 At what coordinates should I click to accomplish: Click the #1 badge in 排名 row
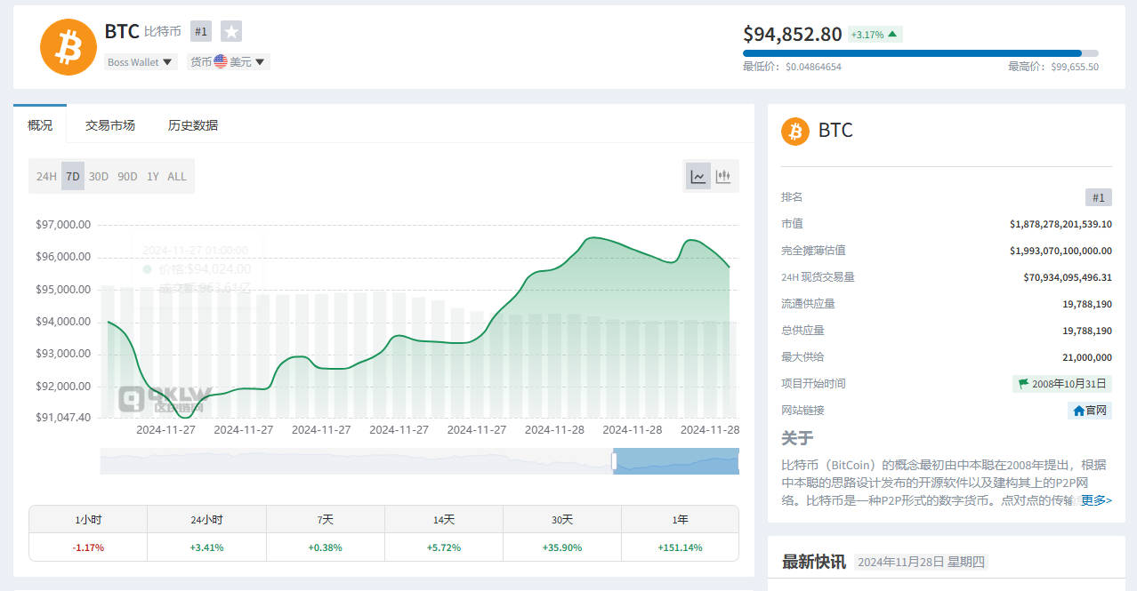(x=1099, y=197)
